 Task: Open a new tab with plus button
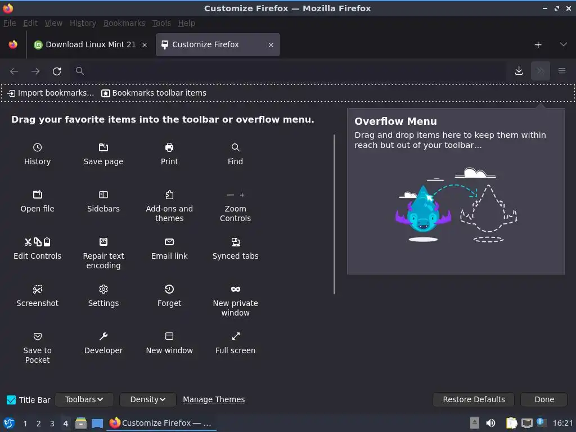tap(538, 44)
